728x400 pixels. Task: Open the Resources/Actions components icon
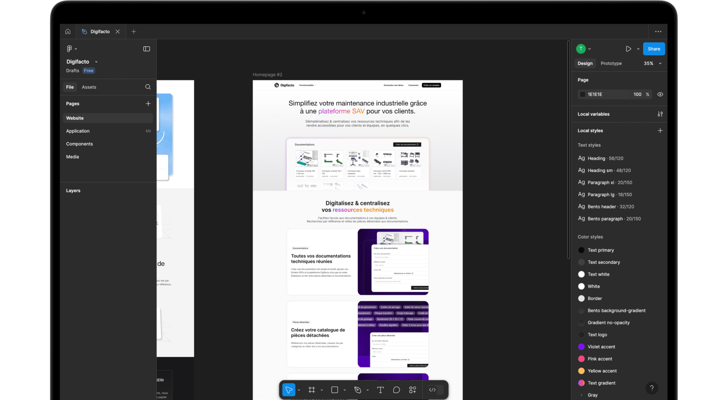coord(412,390)
